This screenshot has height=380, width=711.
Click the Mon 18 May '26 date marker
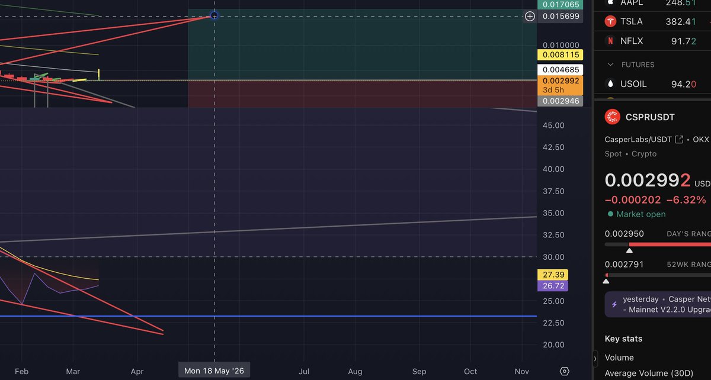click(214, 369)
